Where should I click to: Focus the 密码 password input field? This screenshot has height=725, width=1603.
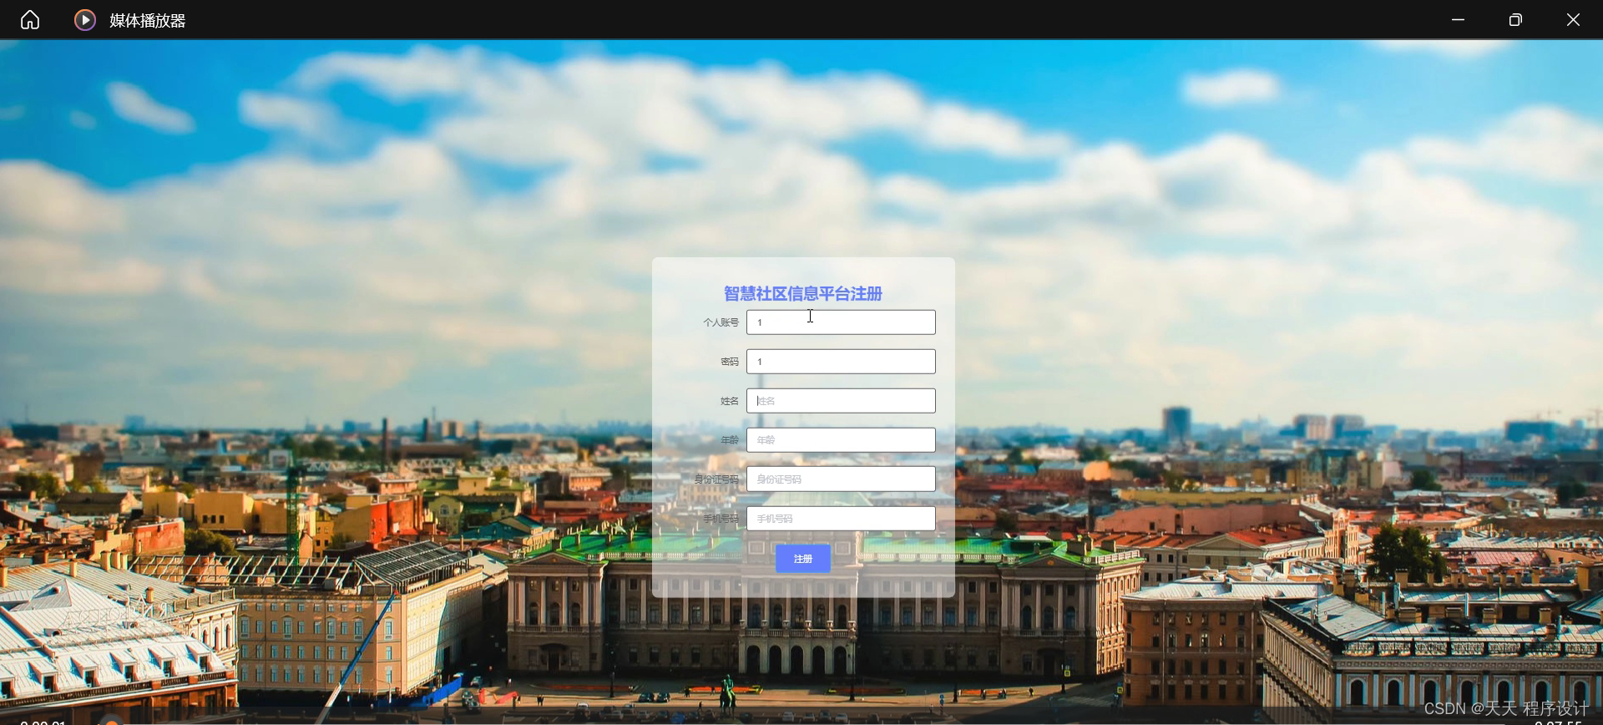pyautogui.click(x=841, y=362)
